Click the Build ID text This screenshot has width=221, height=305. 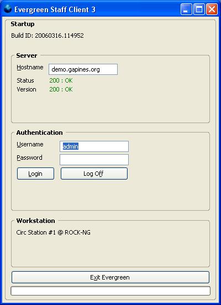48,35
